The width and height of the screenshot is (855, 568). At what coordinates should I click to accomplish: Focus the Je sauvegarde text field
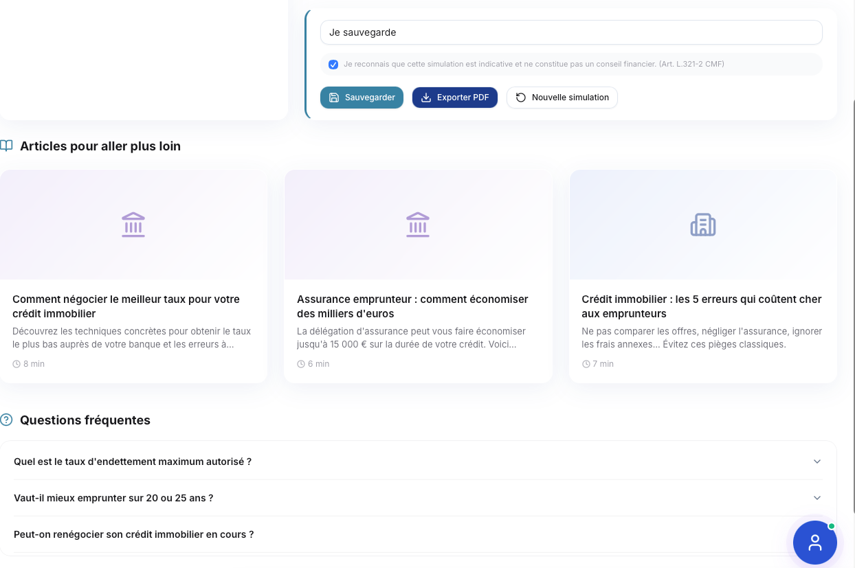click(570, 32)
